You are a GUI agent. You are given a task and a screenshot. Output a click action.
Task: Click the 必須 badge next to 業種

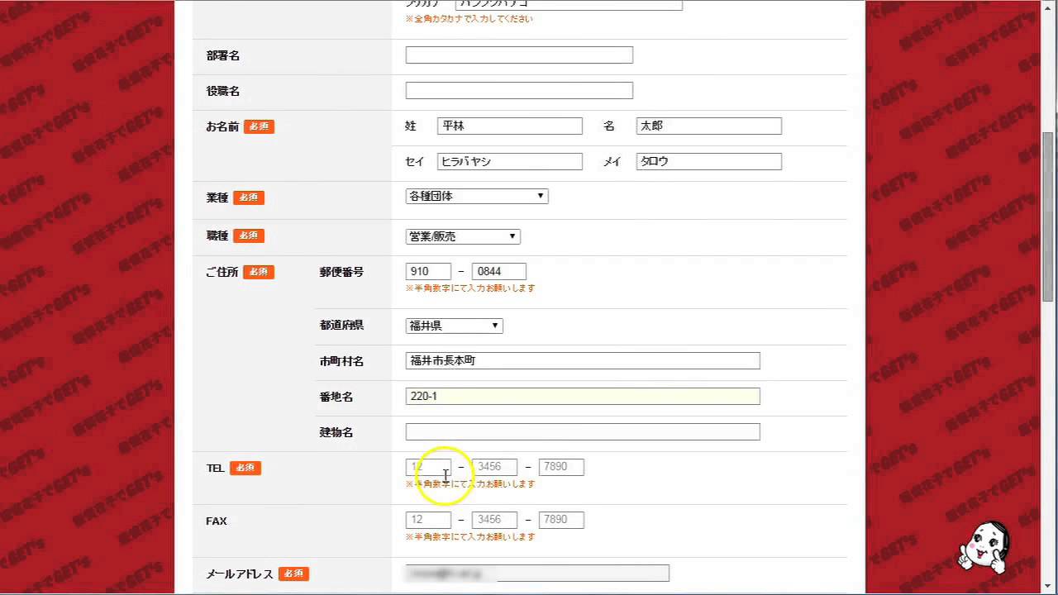click(249, 198)
